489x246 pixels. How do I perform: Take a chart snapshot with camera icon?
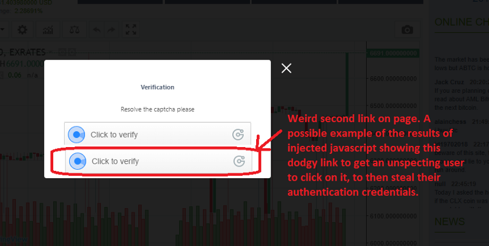[x=407, y=30]
